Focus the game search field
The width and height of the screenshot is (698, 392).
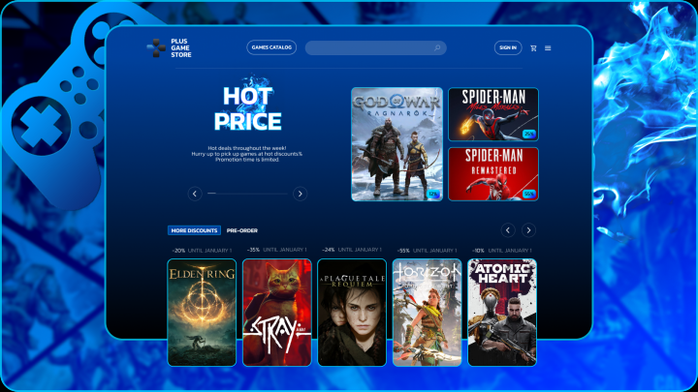[376, 48]
